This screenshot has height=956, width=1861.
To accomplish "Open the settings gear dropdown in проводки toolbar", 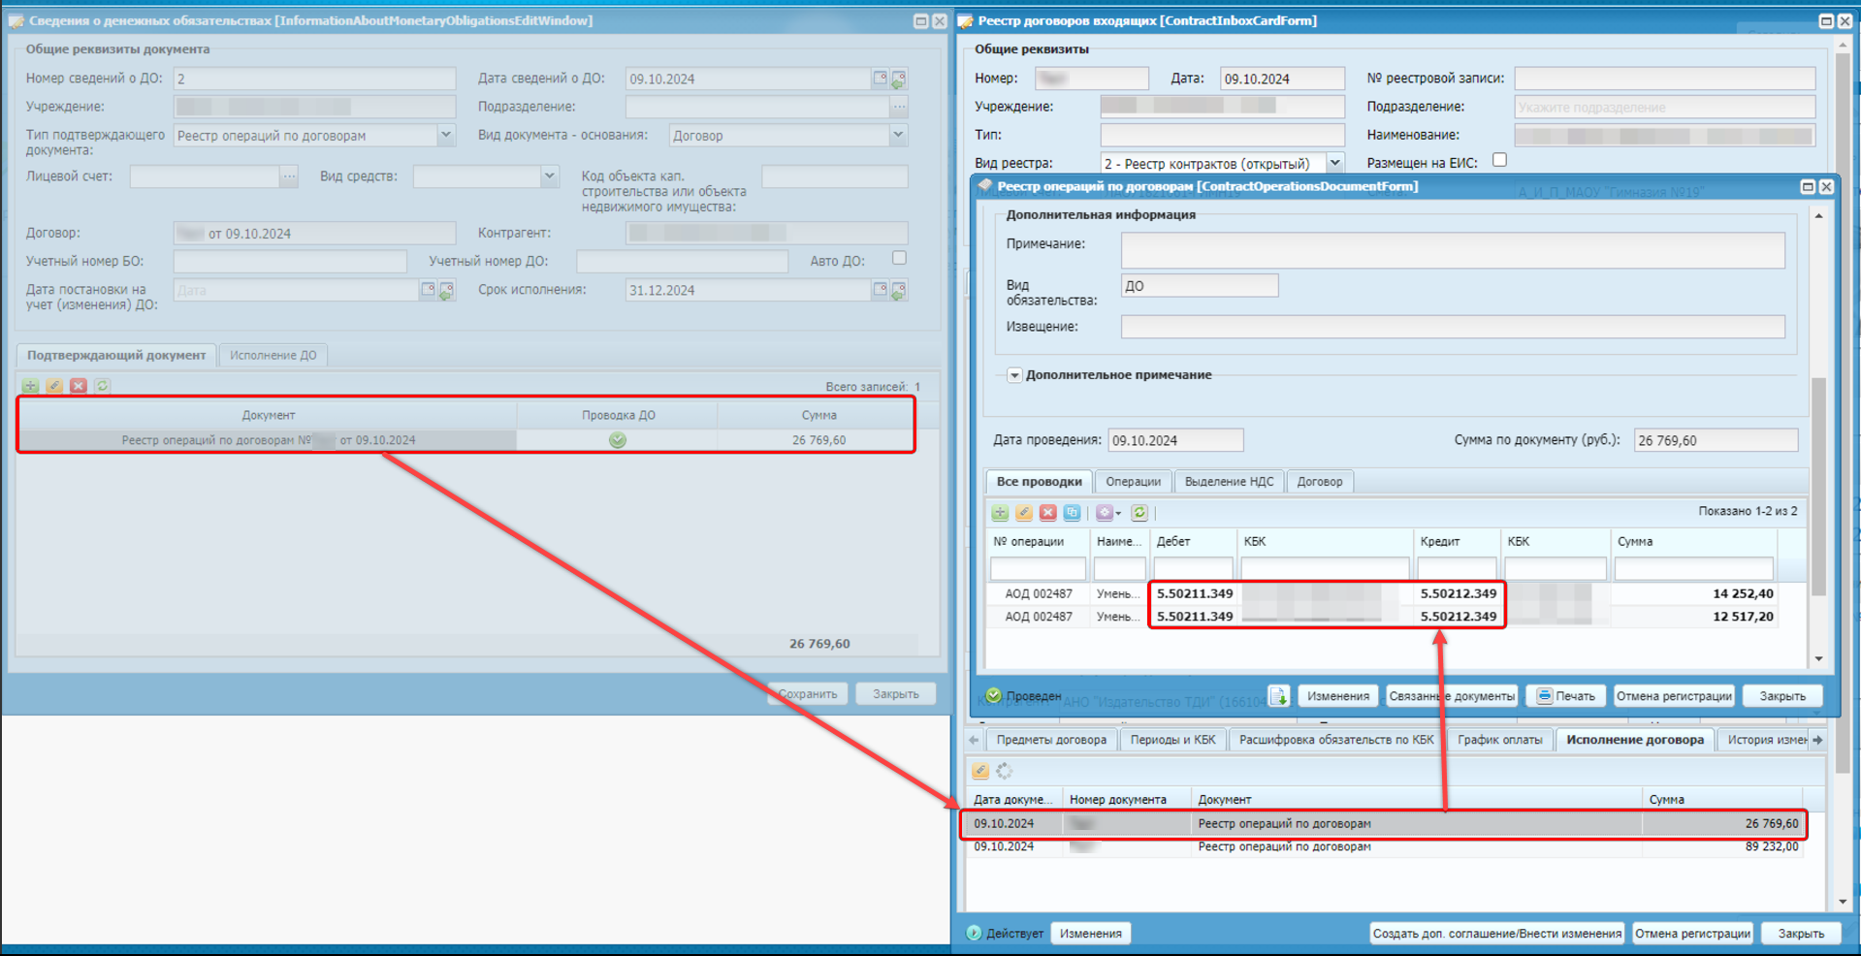I will 1107,513.
